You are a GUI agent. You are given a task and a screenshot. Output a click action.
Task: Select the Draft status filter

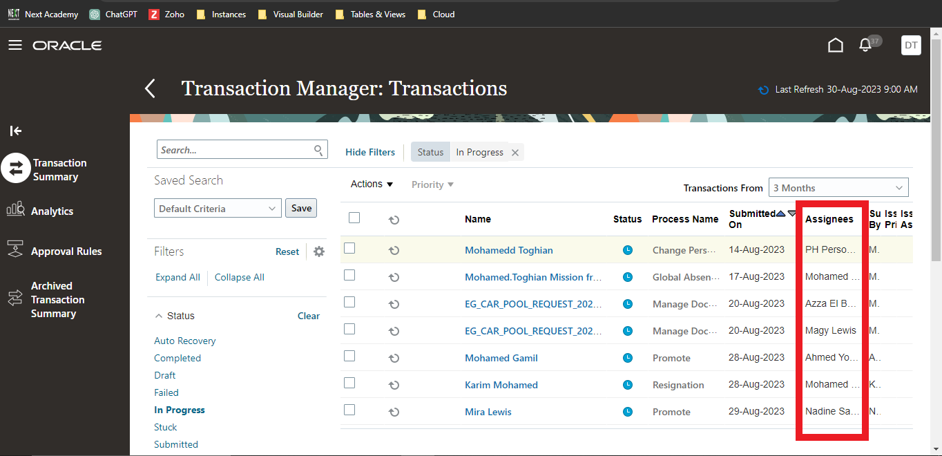click(165, 375)
